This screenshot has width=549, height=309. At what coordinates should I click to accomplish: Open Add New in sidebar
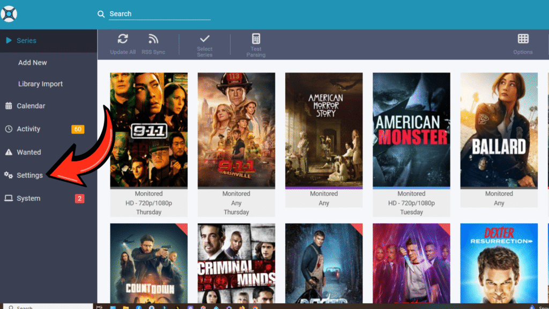tap(33, 63)
